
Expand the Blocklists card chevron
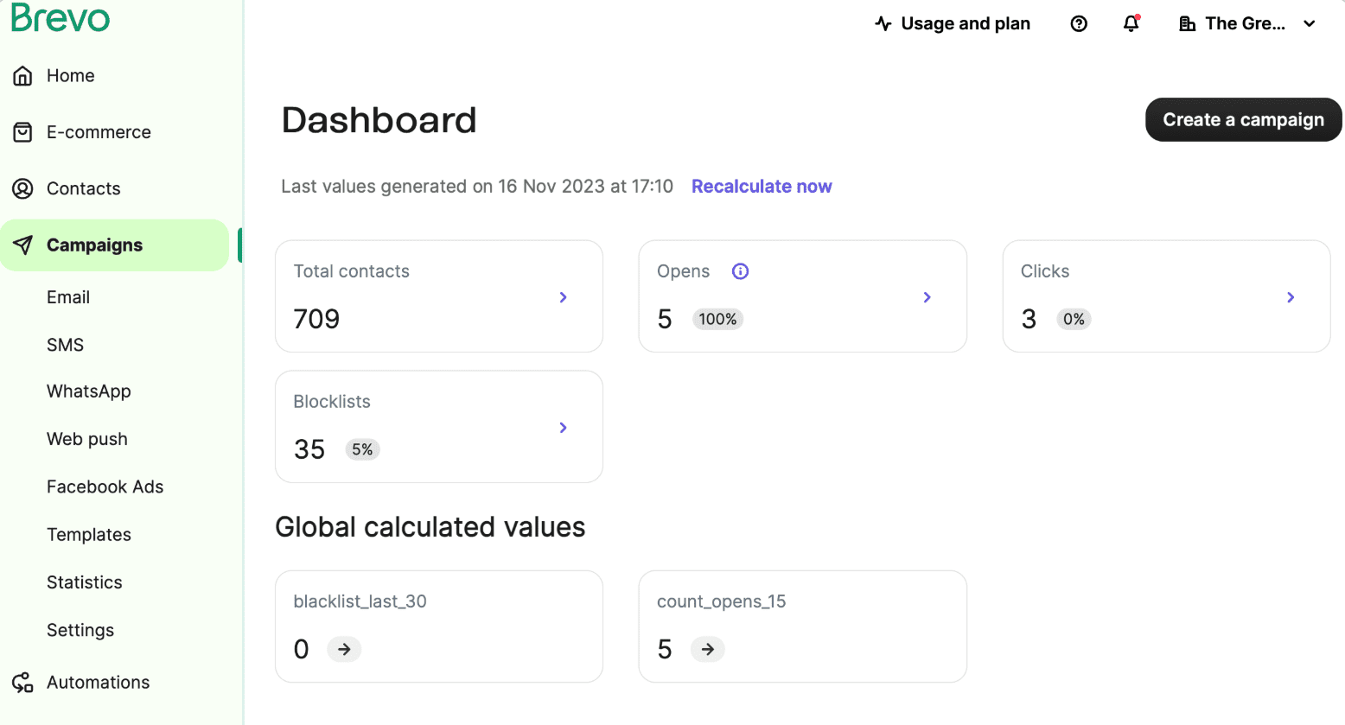tap(563, 427)
